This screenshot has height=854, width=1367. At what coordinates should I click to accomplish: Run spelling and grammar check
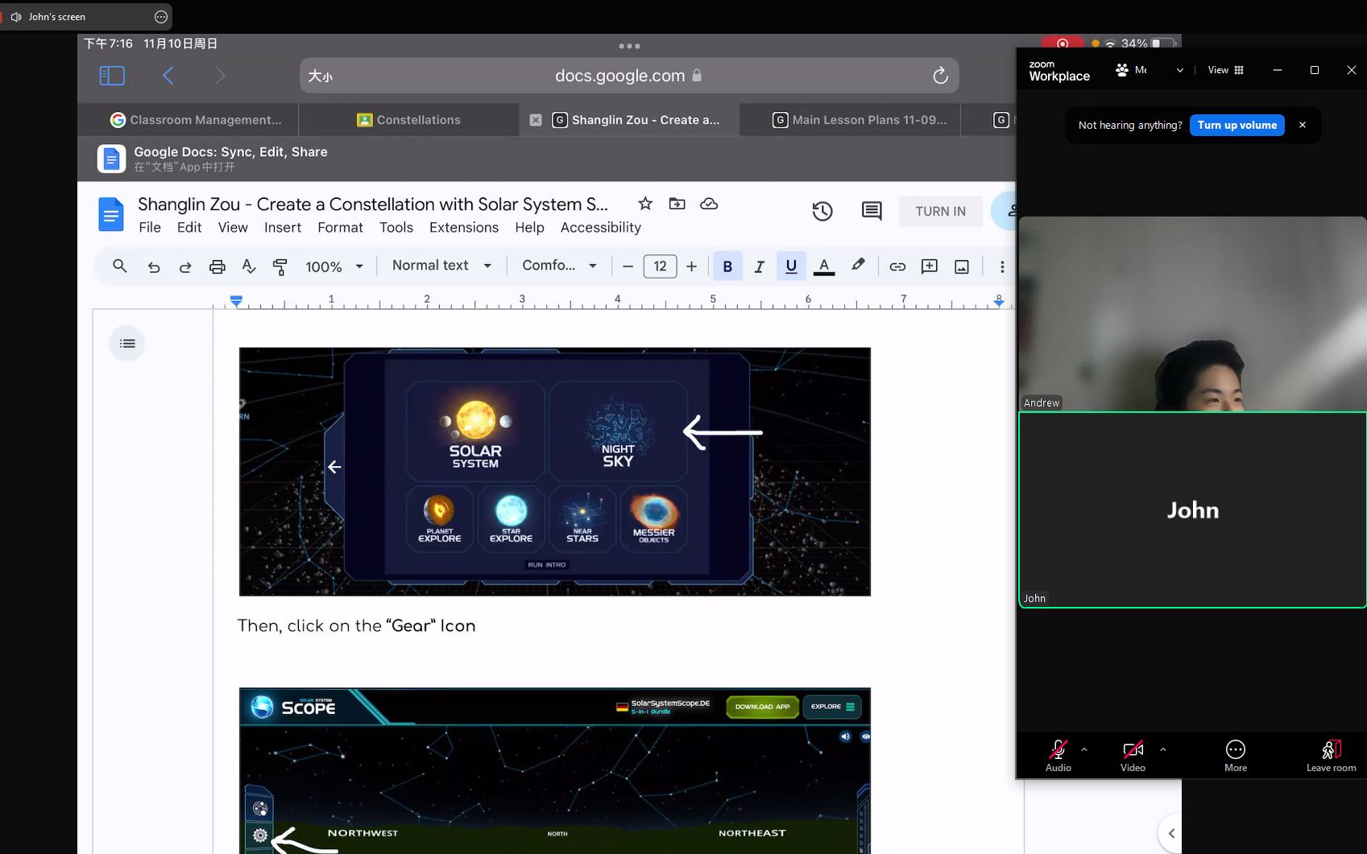click(249, 266)
